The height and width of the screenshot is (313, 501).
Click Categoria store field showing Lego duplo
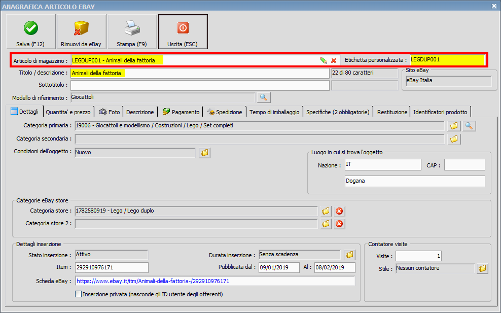pyautogui.click(x=197, y=211)
